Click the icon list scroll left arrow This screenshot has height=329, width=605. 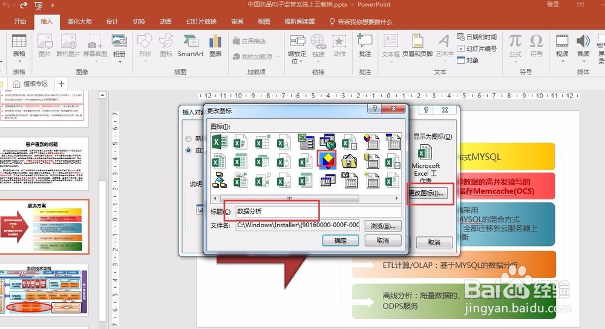coord(215,198)
